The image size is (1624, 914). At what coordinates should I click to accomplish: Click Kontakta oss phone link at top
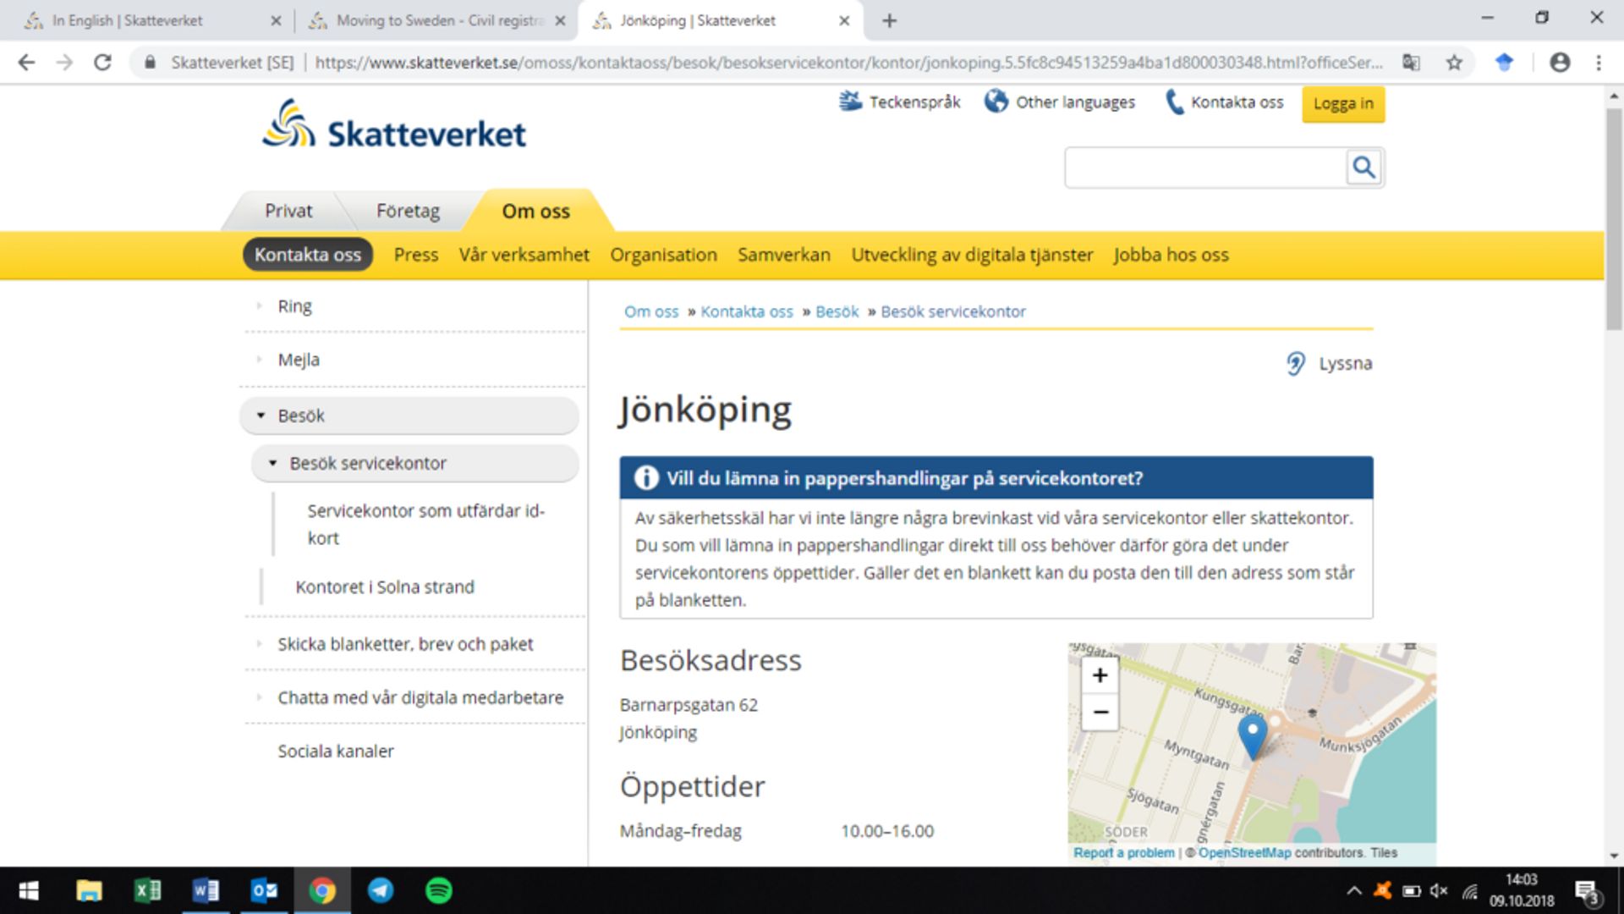tap(1224, 102)
